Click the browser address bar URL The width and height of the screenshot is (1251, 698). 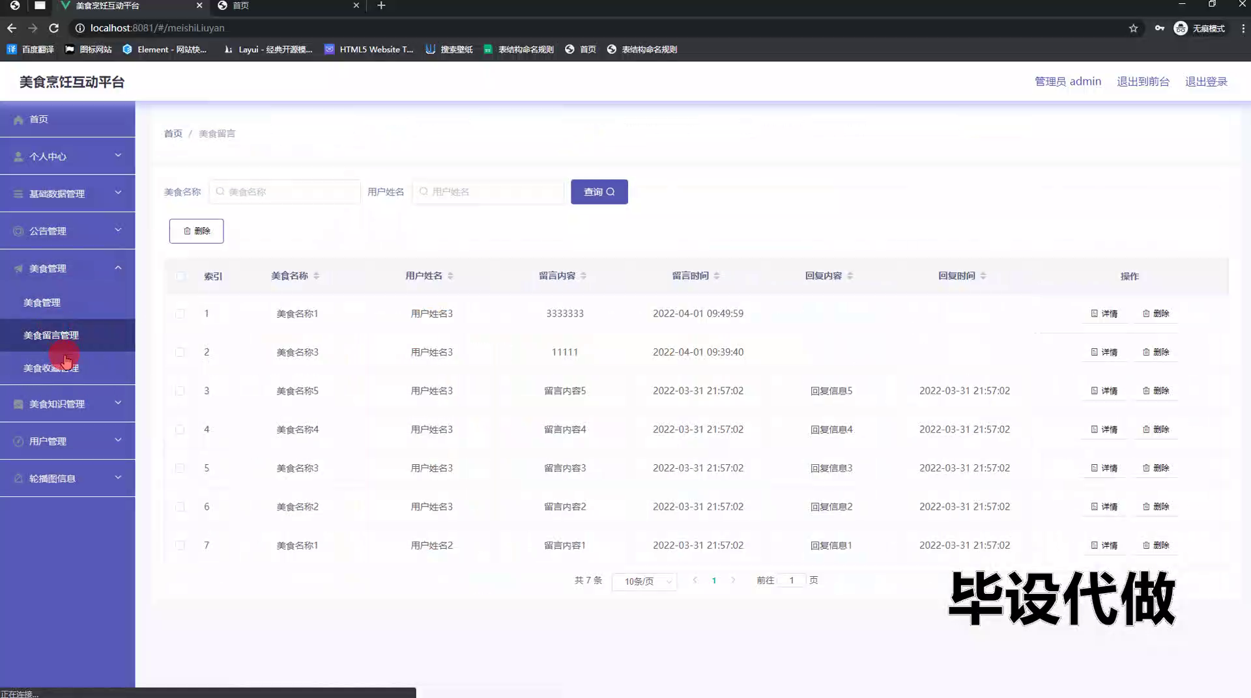coord(157,28)
